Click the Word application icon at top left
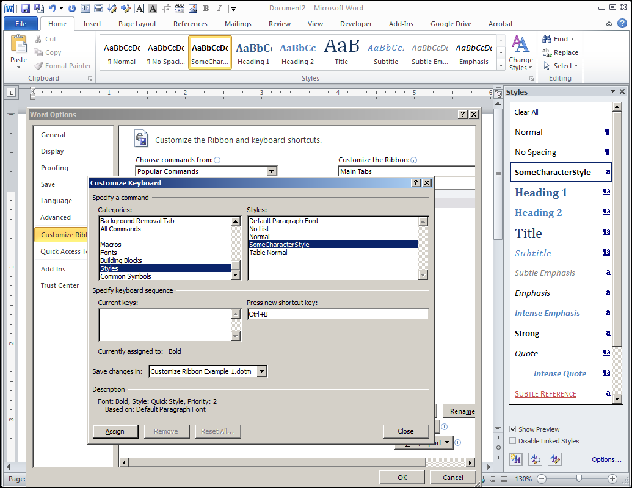 click(9, 8)
